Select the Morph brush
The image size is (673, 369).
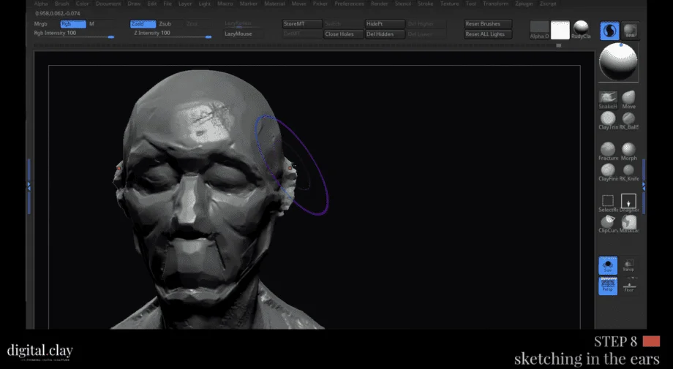coord(628,149)
